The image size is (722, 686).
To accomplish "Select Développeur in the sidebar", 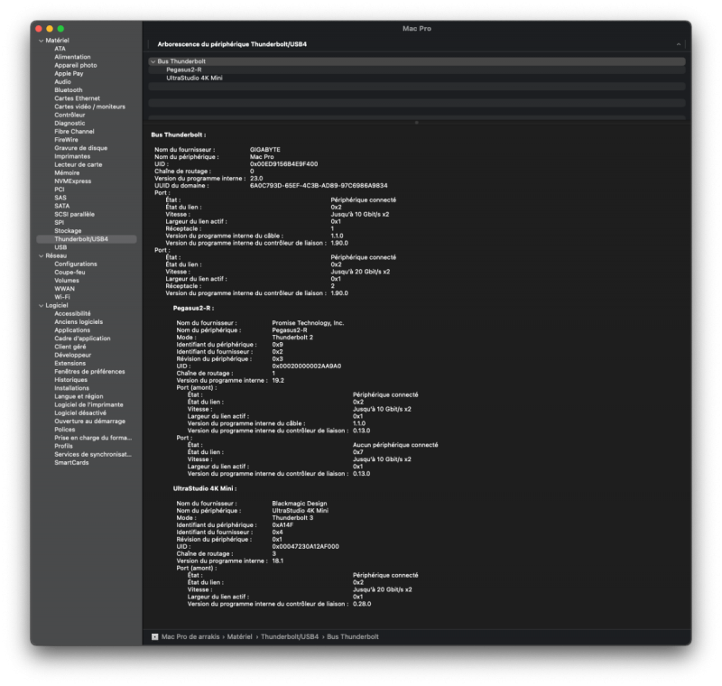I will 73,356.
